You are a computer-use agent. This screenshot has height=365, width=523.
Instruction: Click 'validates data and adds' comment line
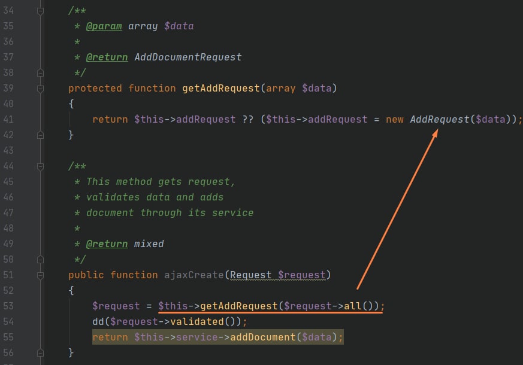point(155,197)
